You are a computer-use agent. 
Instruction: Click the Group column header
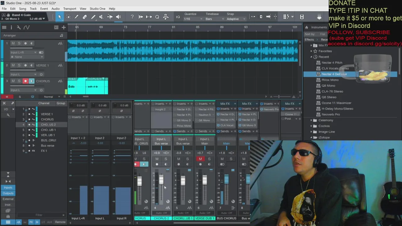pos(61,103)
